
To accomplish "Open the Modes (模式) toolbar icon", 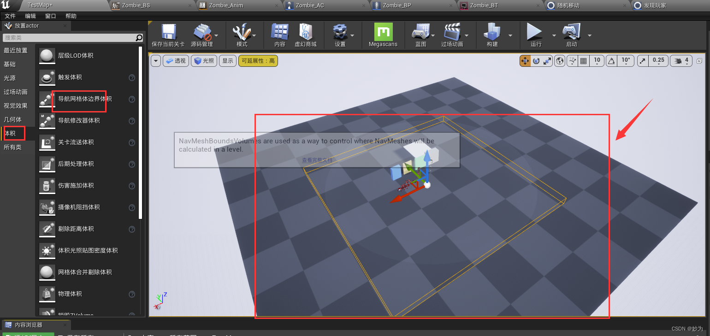I will 242,33.
